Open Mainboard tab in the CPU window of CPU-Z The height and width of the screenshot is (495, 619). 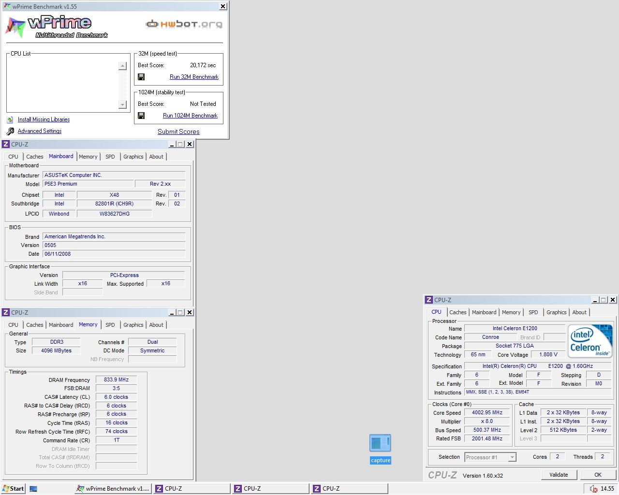click(x=484, y=312)
